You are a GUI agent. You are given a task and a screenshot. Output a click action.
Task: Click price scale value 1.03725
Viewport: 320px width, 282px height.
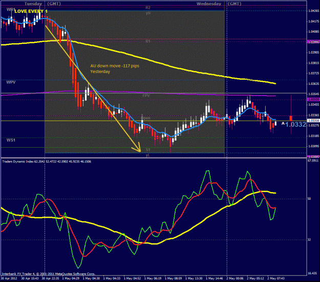(x=313, y=73)
